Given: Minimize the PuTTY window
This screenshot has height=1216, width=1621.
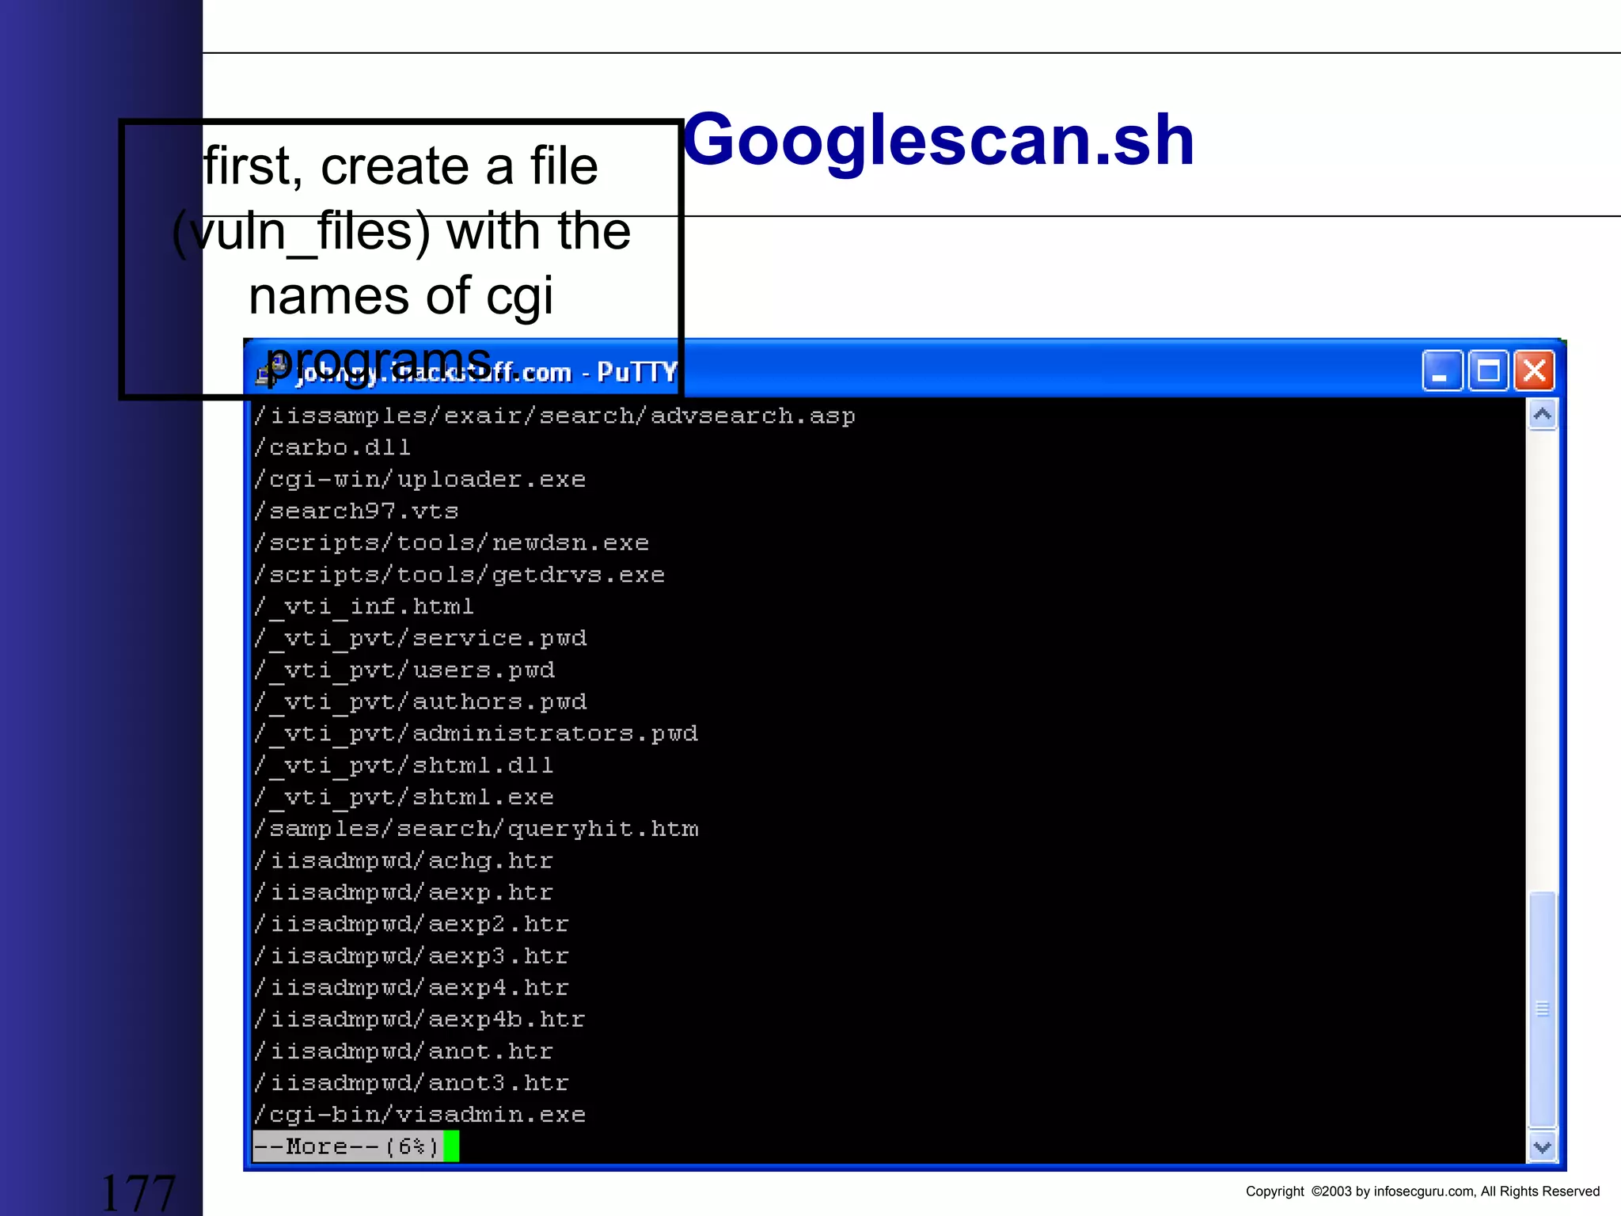Looking at the screenshot, I should point(1442,370).
